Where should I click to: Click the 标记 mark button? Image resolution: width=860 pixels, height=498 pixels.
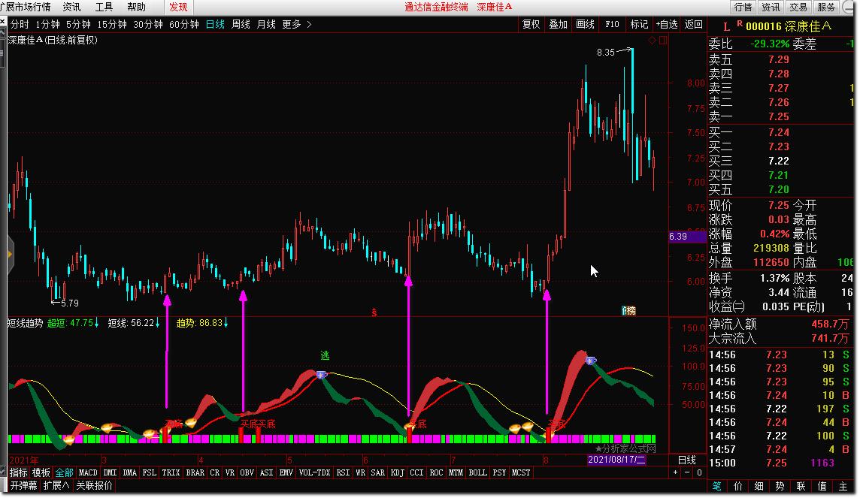[x=639, y=24]
